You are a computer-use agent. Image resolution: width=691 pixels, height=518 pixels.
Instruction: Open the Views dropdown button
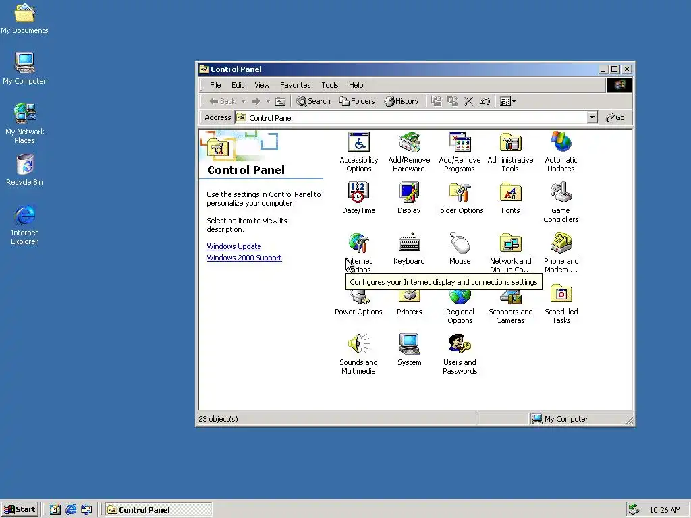click(507, 101)
